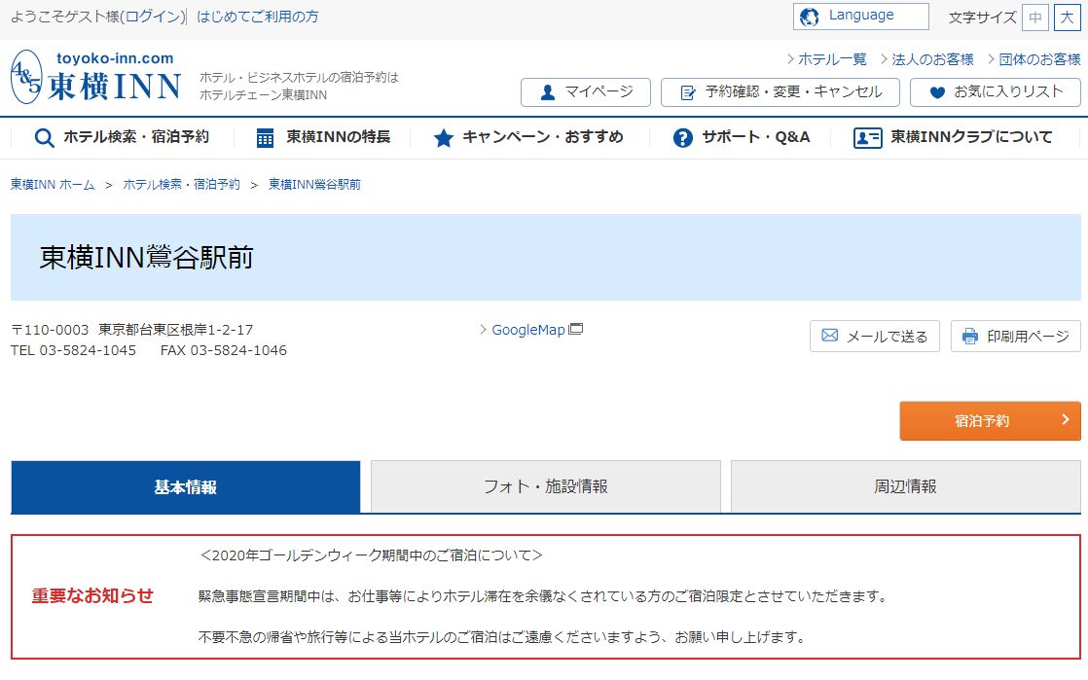Click the edit-note icon for reservation confirmation
The image size is (1088, 680).
click(x=688, y=92)
